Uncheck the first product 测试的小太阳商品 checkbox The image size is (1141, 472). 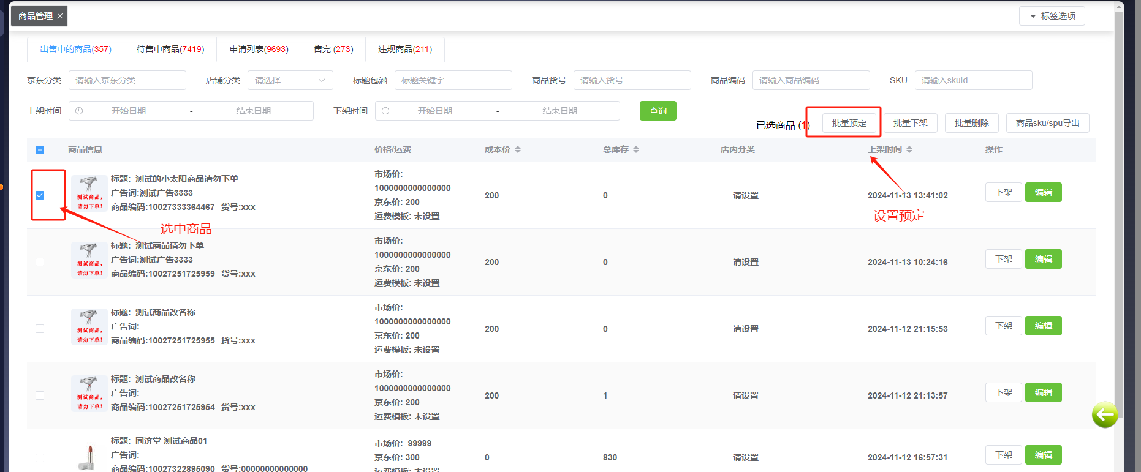[x=40, y=195]
